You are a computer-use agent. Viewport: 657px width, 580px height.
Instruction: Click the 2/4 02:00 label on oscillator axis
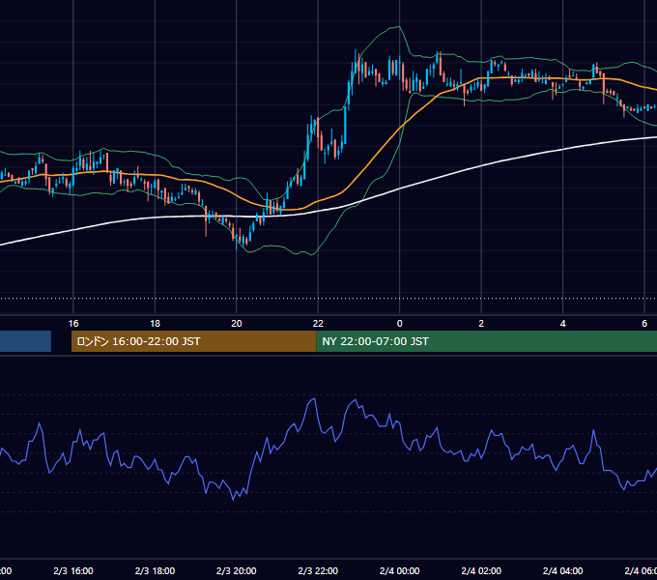(x=481, y=571)
